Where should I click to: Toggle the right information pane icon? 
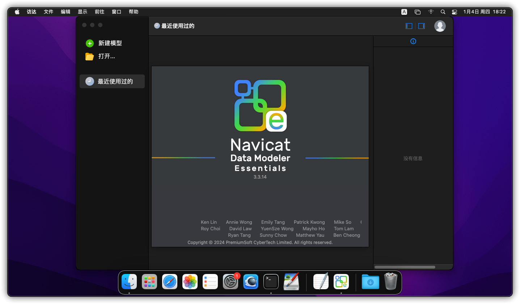point(422,26)
